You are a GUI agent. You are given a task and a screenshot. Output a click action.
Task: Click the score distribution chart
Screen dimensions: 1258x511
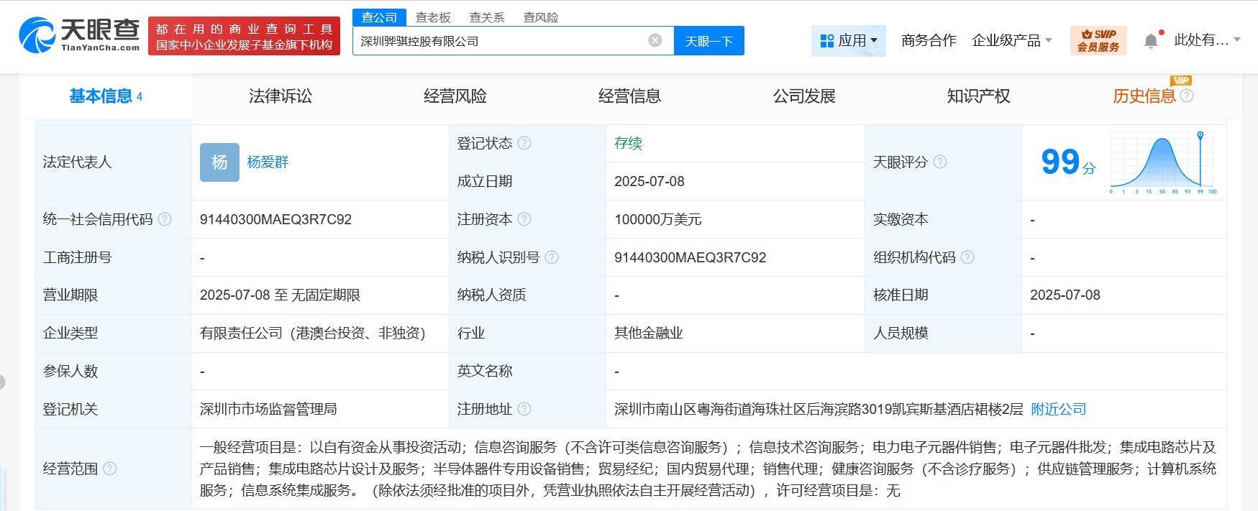click(1164, 162)
